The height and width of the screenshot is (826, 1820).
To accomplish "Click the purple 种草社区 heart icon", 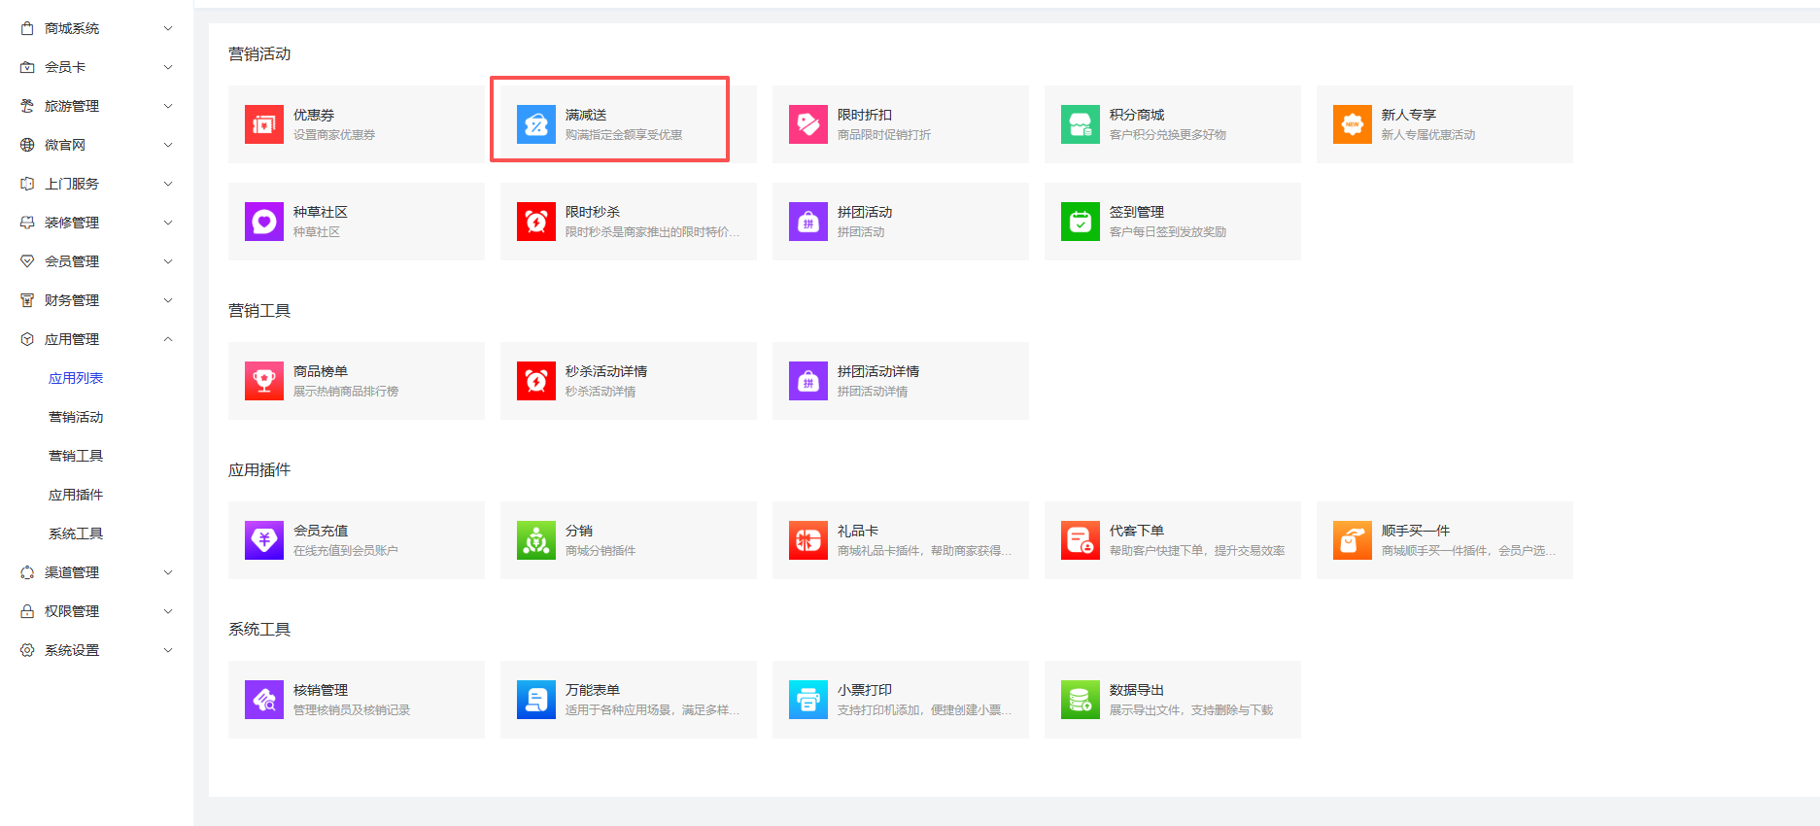I will 263,222.
